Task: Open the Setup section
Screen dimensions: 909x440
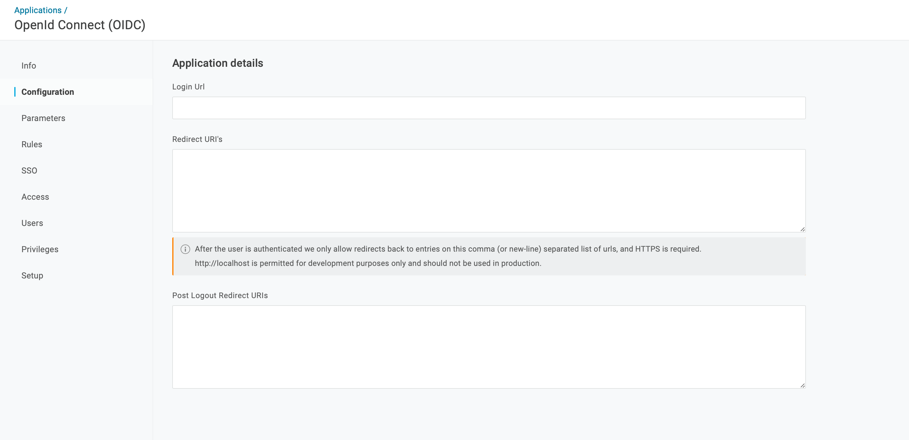Action: click(32, 275)
